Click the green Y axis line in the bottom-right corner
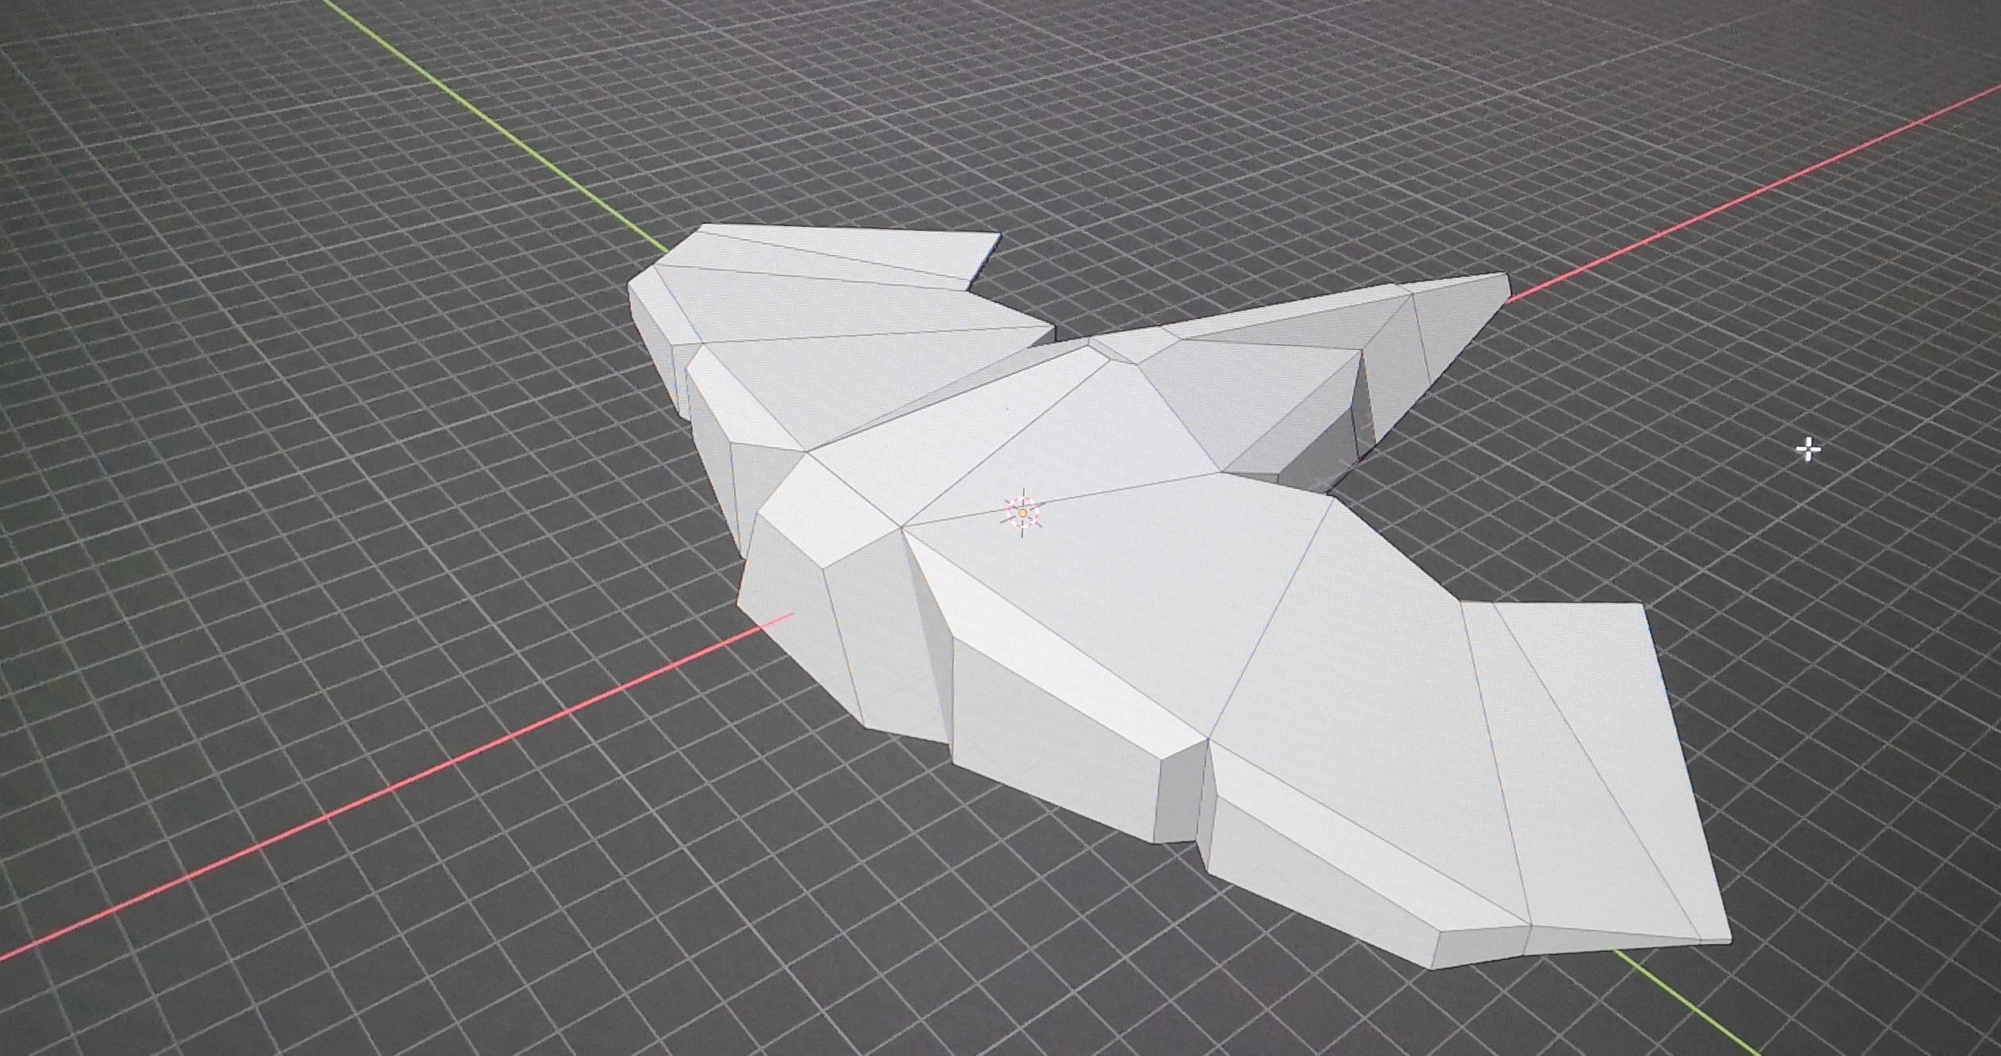This screenshot has width=2001, height=1056. click(x=1692, y=1007)
